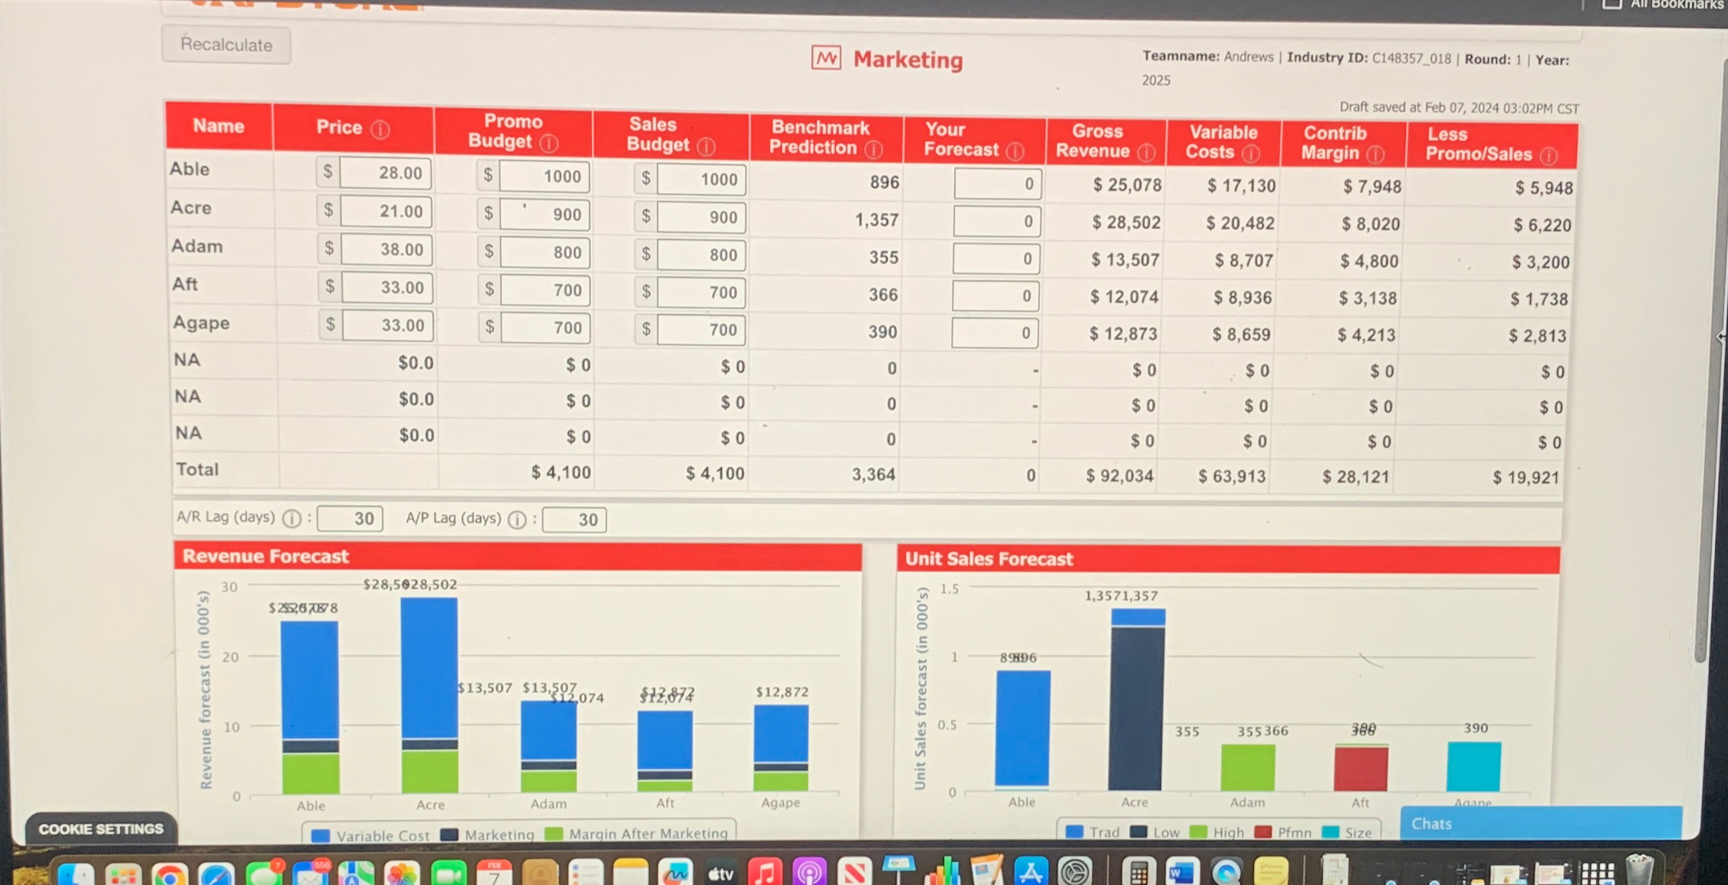
Task: Click the Acre sales budget field
Action: 701,218
